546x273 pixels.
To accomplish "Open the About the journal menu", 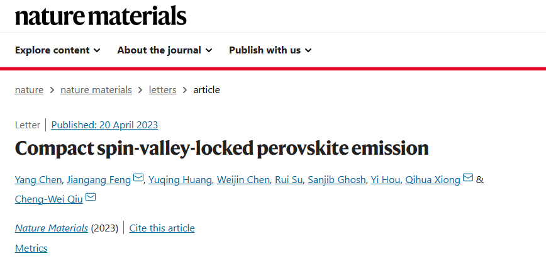I will coord(165,50).
